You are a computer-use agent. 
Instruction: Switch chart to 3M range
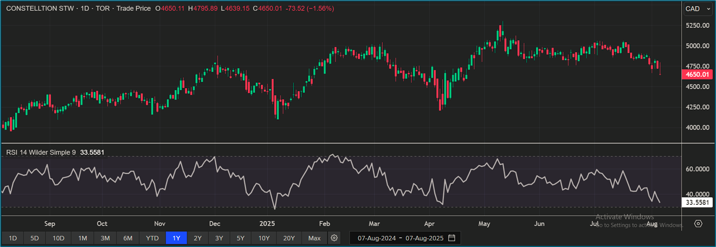(105, 238)
